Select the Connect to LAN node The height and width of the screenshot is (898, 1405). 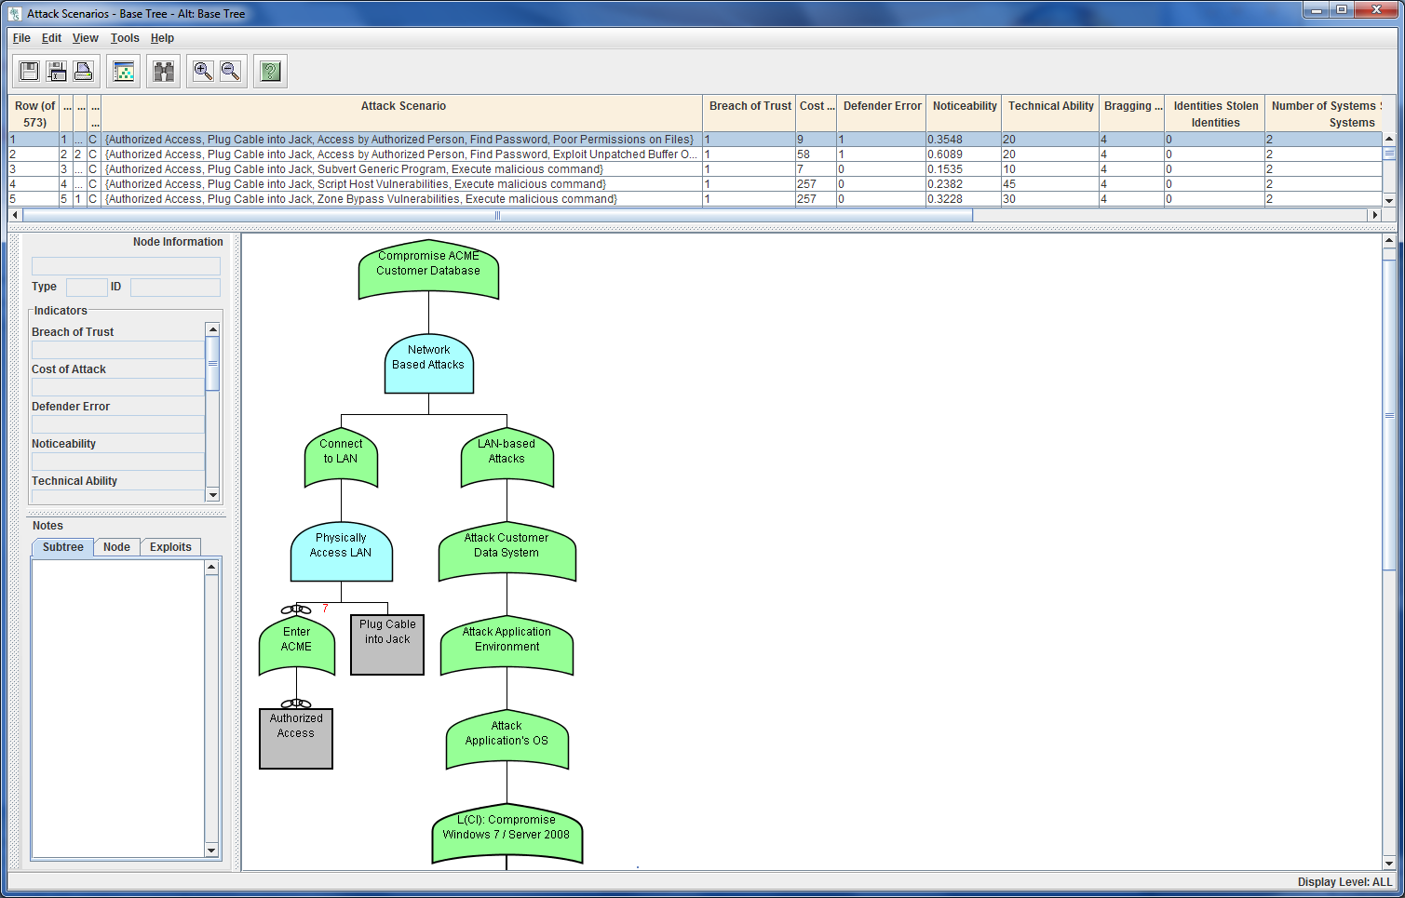pos(341,457)
